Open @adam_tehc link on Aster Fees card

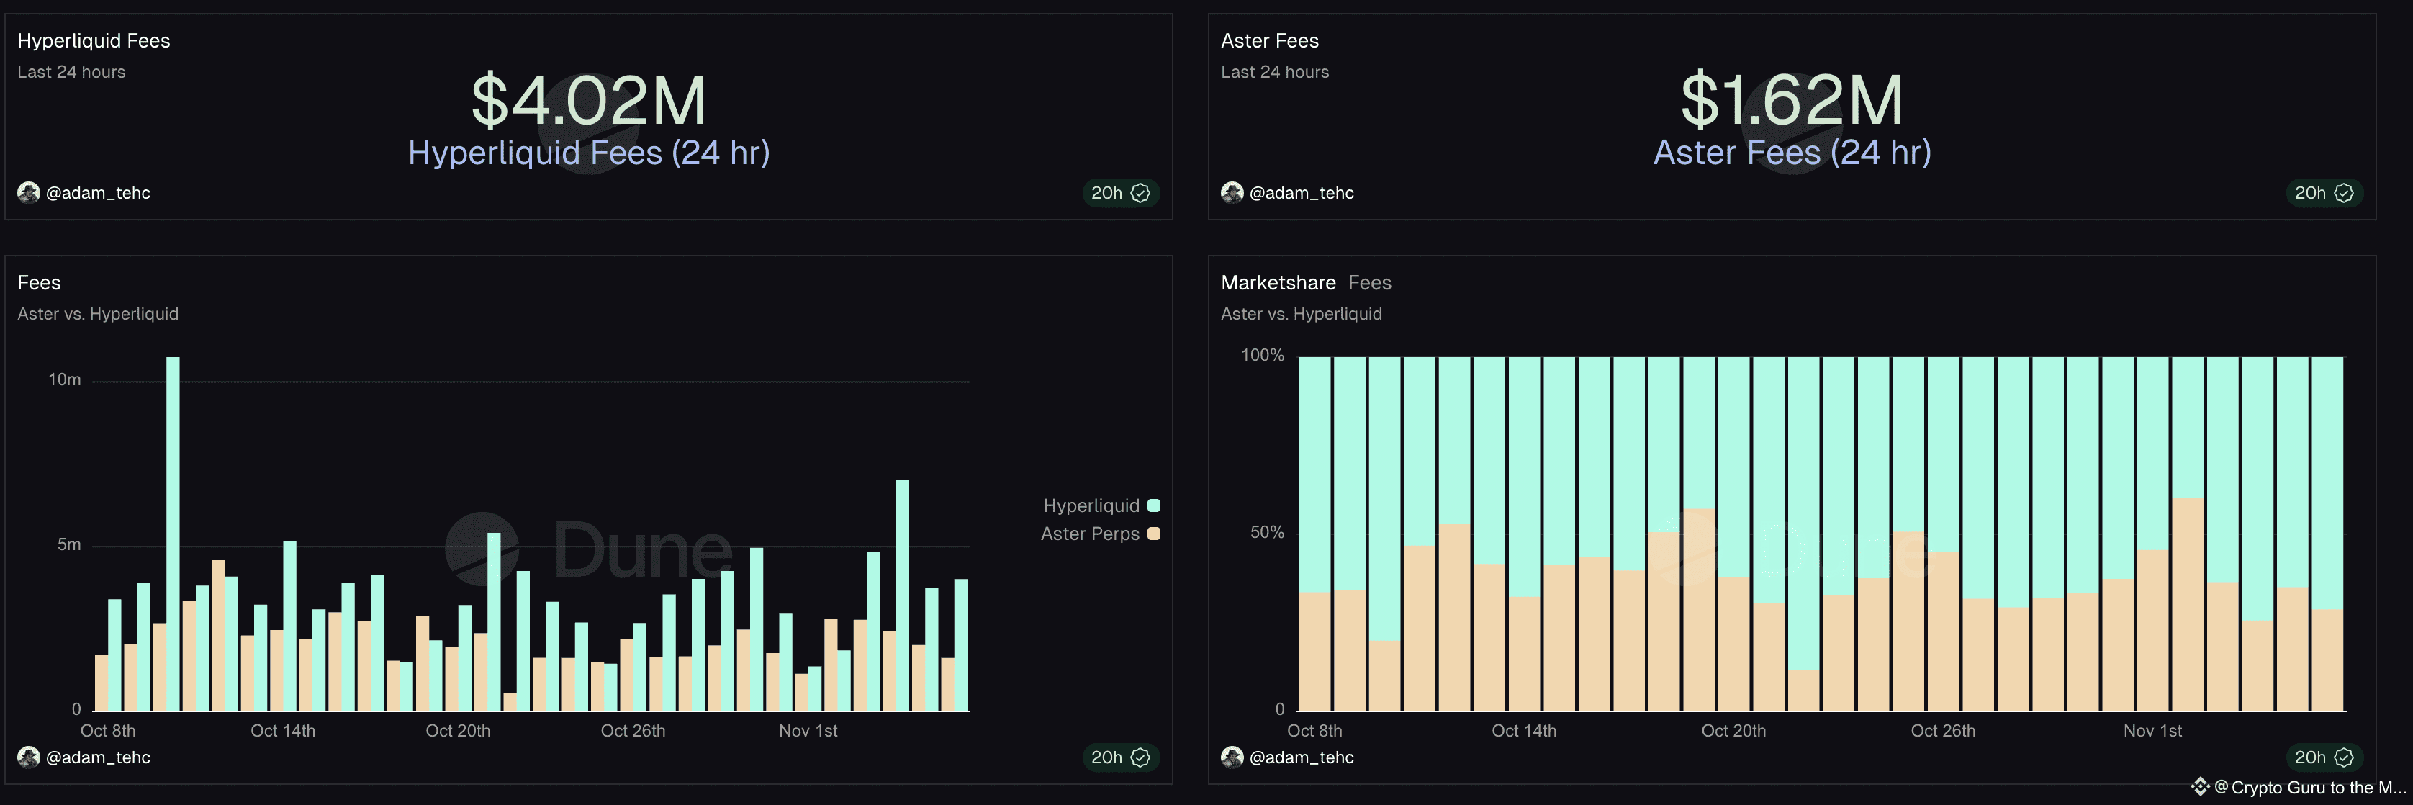point(1301,193)
